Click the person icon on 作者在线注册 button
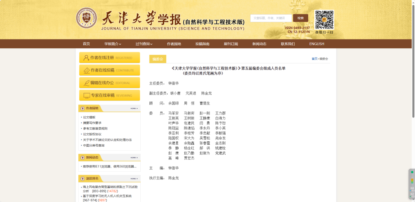This screenshot has height=202, width=415. click(86, 58)
